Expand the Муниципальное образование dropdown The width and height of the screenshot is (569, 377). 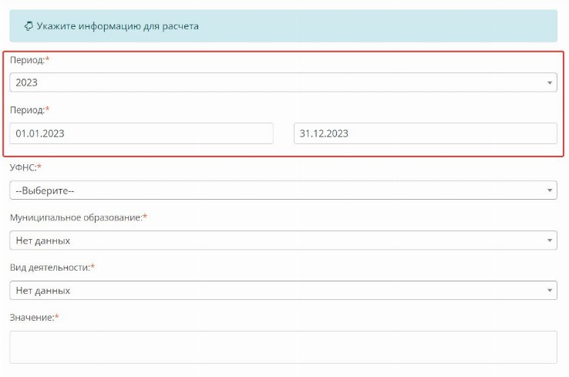click(278, 241)
